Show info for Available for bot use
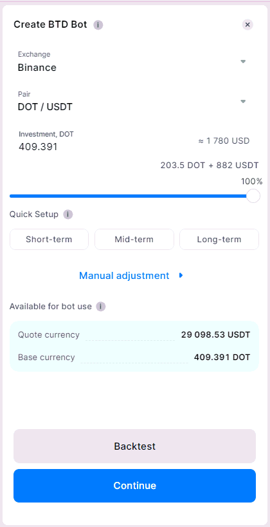 click(101, 307)
